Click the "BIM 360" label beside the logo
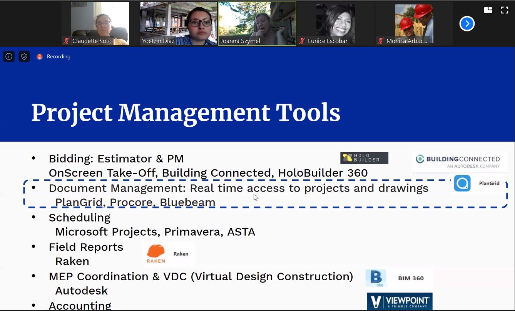The width and height of the screenshot is (515, 311). click(x=411, y=278)
